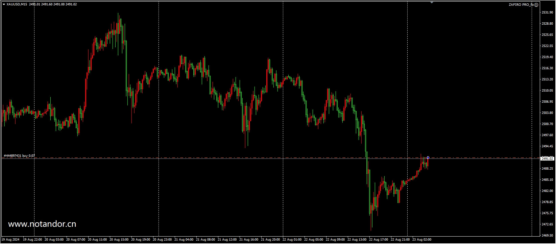Open the dropdown arrow before XAUUSD,M15
556x244 pixels.
point(4,4)
